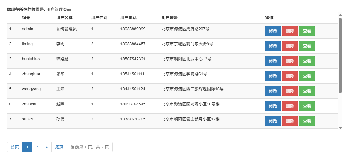This screenshot has height=157, width=351.
Task: Select page 1 in pagination
Action: (x=27, y=147)
